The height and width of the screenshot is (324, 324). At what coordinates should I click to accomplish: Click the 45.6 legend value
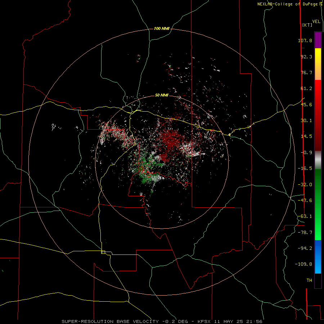[x=306, y=104]
